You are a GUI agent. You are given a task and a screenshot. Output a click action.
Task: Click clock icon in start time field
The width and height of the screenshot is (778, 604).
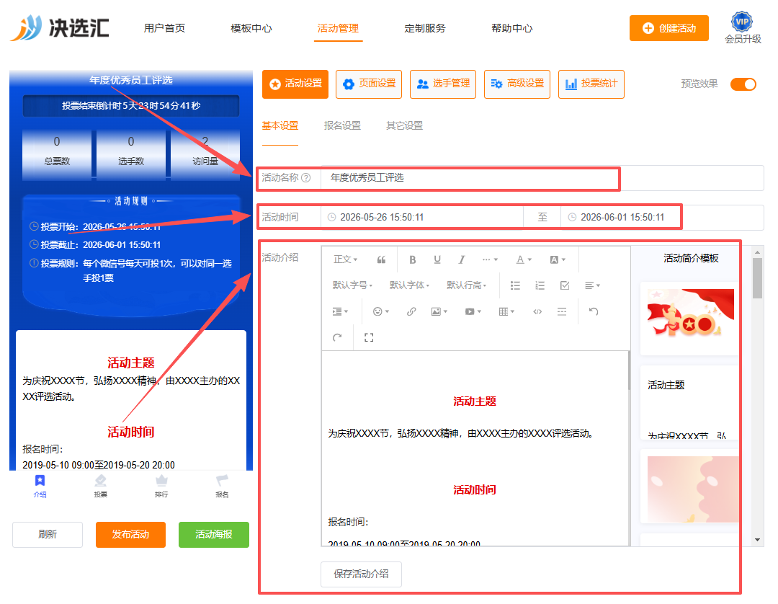coord(331,218)
